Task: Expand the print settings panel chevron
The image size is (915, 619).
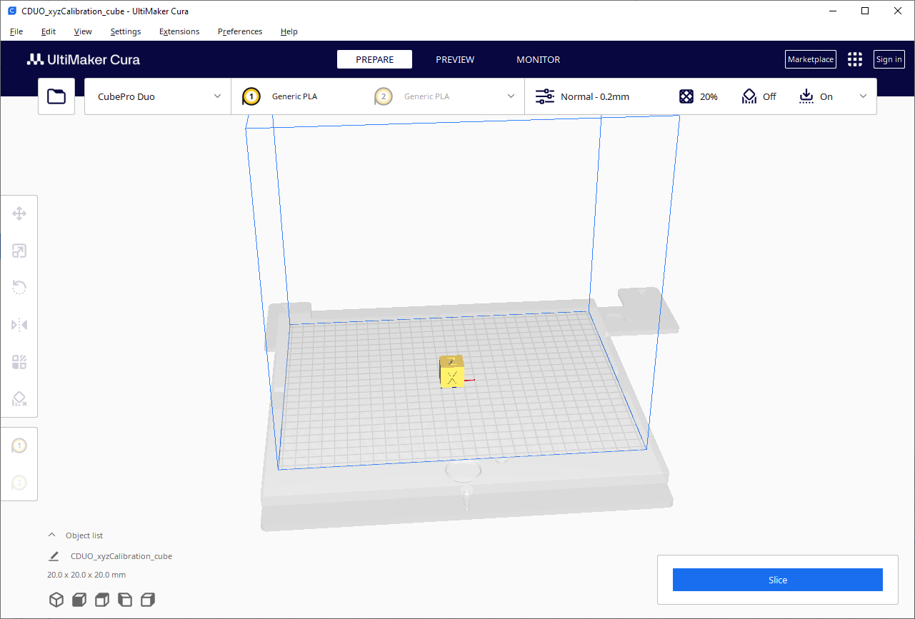Action: click(863, 96)
